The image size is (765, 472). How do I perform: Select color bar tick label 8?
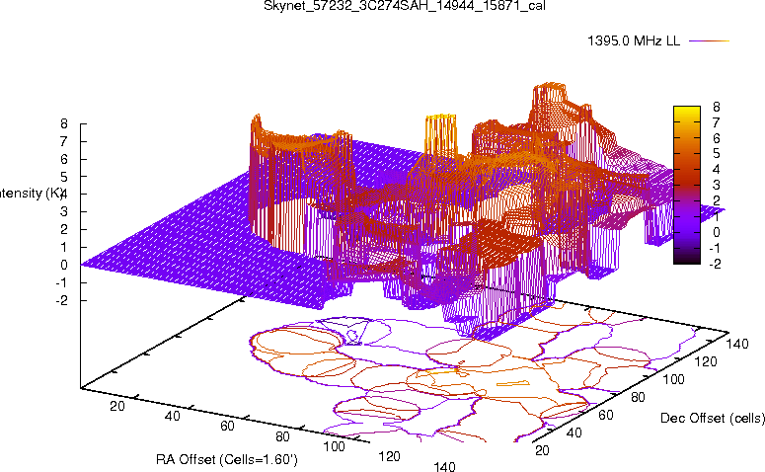tap(717, 107)
